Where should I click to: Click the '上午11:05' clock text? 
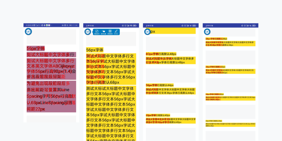tap(90, 26)
